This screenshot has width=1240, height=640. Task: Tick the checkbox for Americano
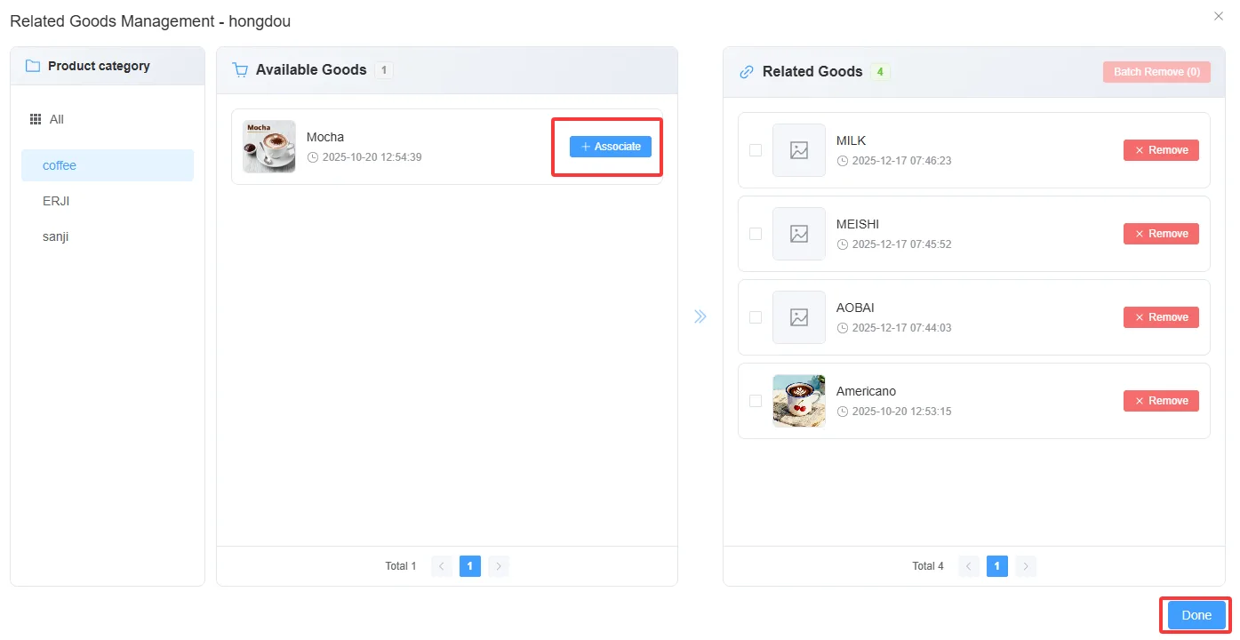[756, 401]
